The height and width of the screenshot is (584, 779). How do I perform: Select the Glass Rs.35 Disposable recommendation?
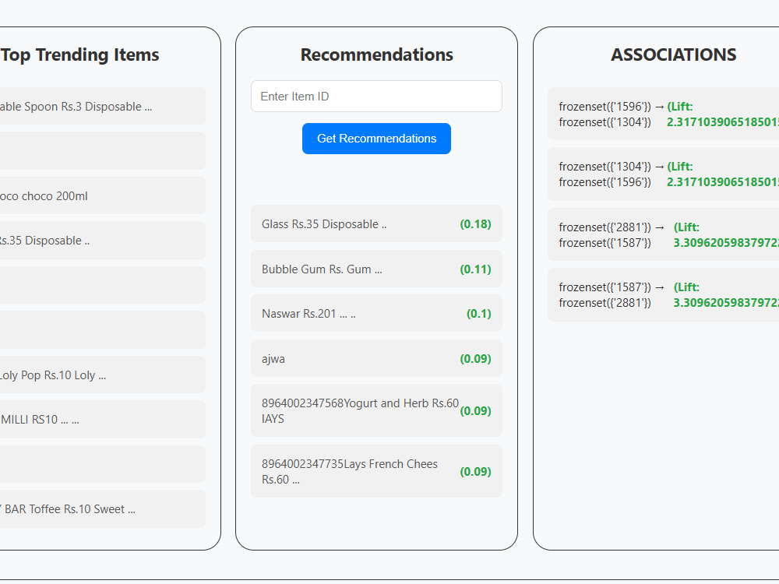click(x=376, y=224)
